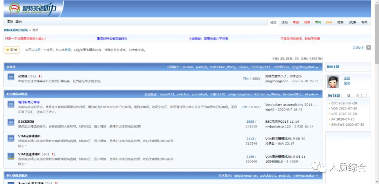Open last post VOA标准精精听2019-06-30
The height and width of the screenshot is (184, 379).
coord(285,139)
